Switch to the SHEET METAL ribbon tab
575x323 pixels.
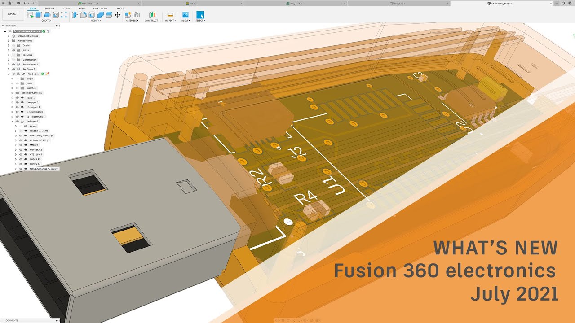100,9
